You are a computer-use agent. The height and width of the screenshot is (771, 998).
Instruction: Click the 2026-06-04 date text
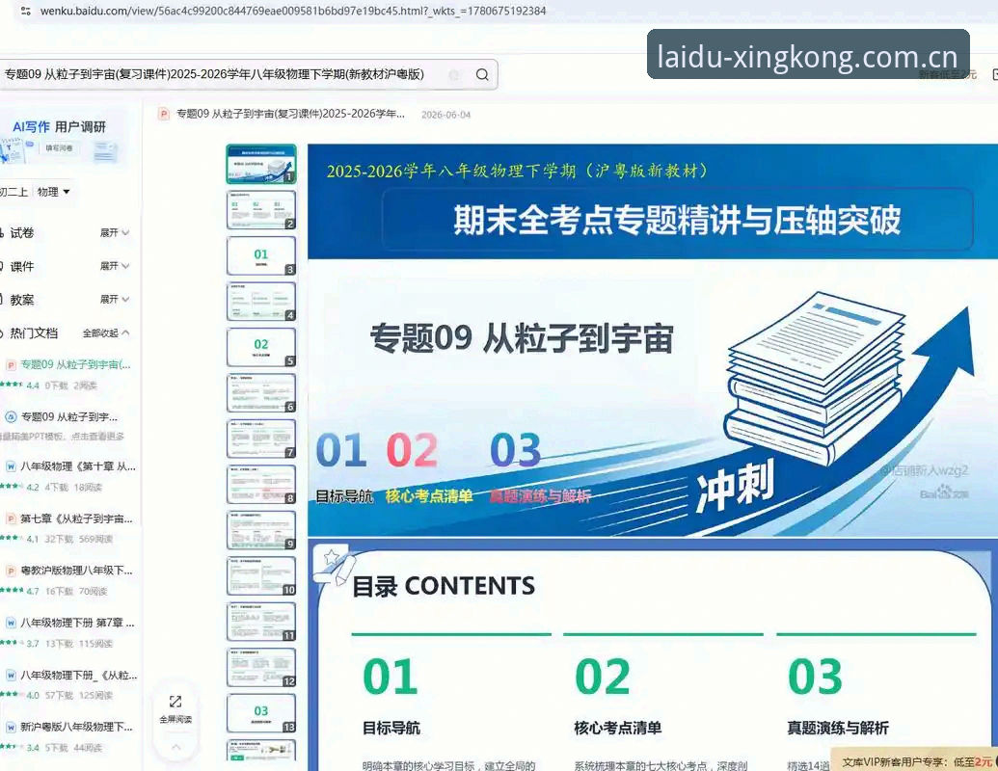tap(445, 115)
